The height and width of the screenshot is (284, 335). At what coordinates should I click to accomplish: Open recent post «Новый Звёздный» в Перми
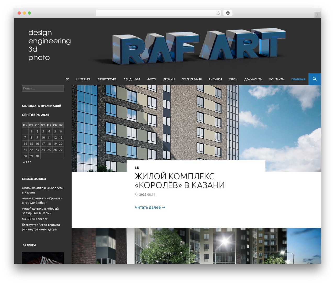pos(40,211)
